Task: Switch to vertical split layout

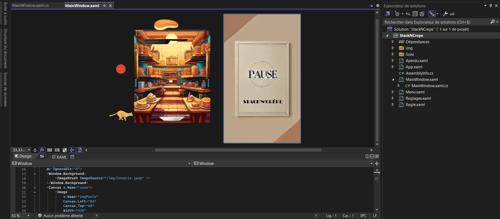Action: (x=367, y=156)
